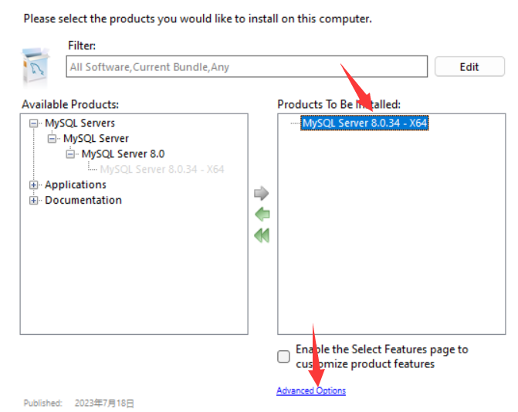Click the installer package icon beside Filter

tap(37, 64)
